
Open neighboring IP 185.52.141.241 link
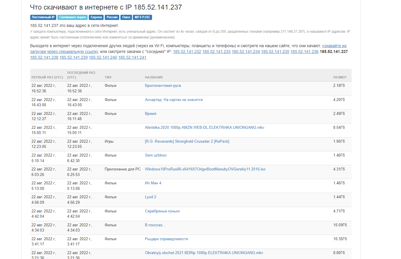tap(132, 57)
